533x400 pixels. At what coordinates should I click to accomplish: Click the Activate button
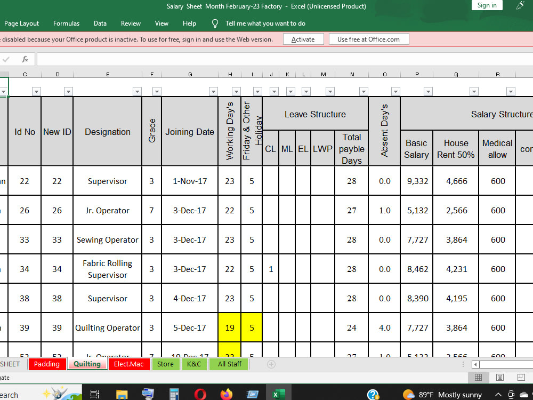[303, 39]
